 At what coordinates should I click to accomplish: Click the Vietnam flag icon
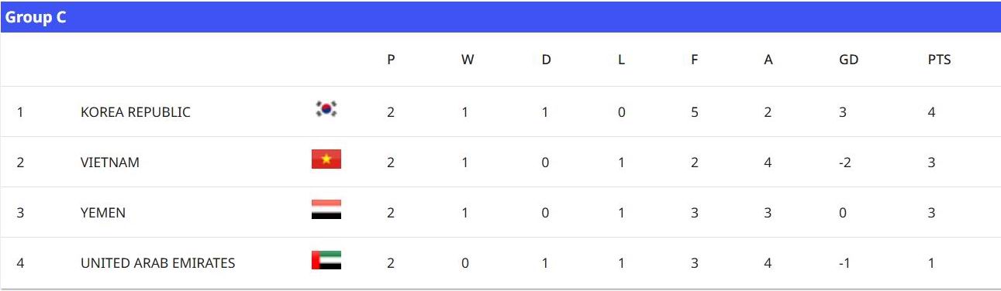click(x=326, y=159)
